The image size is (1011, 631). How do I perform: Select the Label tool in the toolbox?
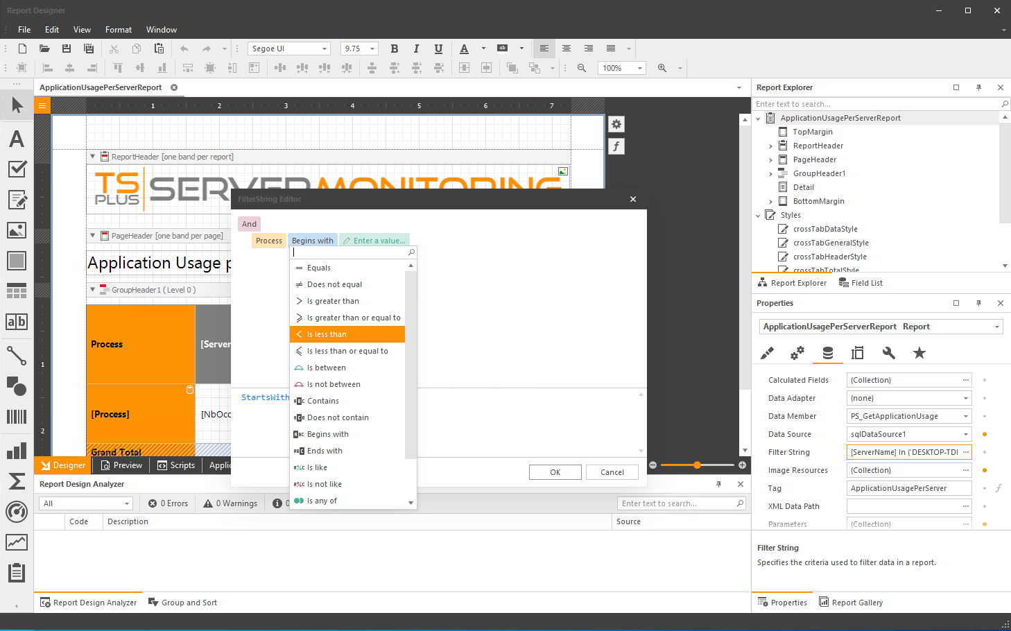[x=17, y=137]
